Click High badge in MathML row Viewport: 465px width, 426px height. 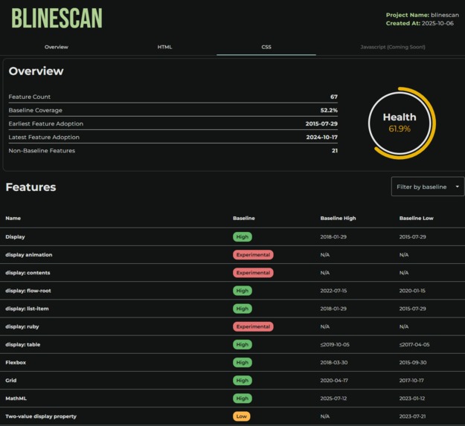click(243, 398)
